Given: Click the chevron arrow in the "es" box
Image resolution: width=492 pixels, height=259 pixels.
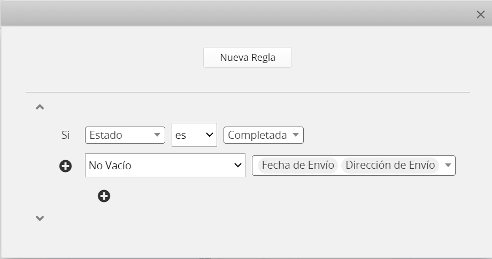Looking at the screenshot, I should coord(209,135).
